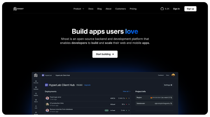Screen dimensions: 210x117
Task: Click the Project Info heading
Action: click(x=140, y=91)
